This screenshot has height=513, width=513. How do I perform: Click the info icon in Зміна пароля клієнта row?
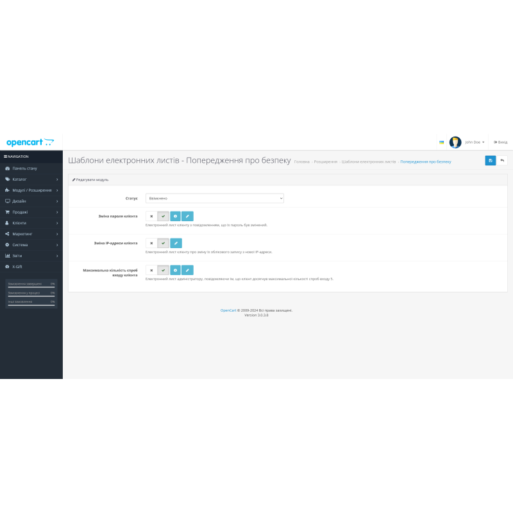tap(175, 216)
